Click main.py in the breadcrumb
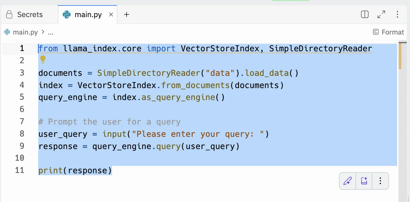Viewport: 410px width, 202px height. [25, 32]
